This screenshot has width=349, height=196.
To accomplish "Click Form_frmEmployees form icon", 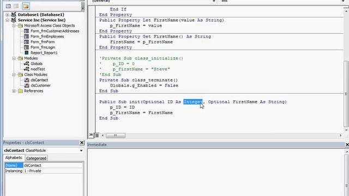I will 26,36.
